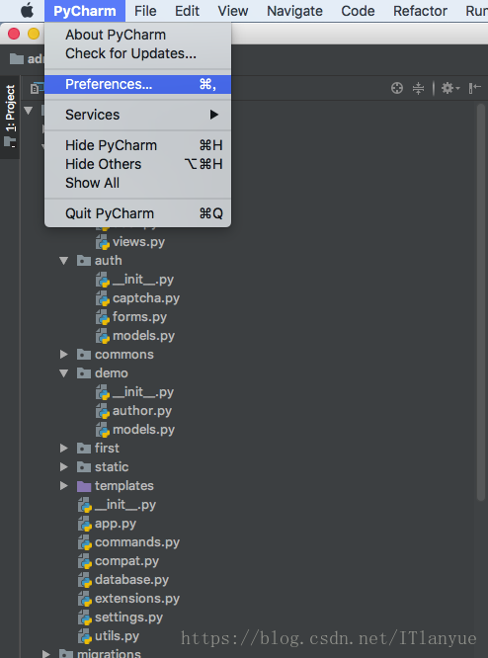Click the project tree vertical scrollbar
The width and height of the screenshot is (488, 658).
pos(481,302)
